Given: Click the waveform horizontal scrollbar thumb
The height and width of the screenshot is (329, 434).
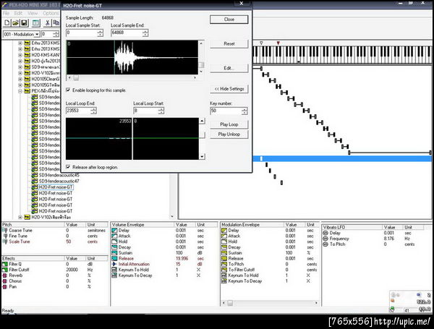Looking at the screenshot, I should (x=76, y=78).
